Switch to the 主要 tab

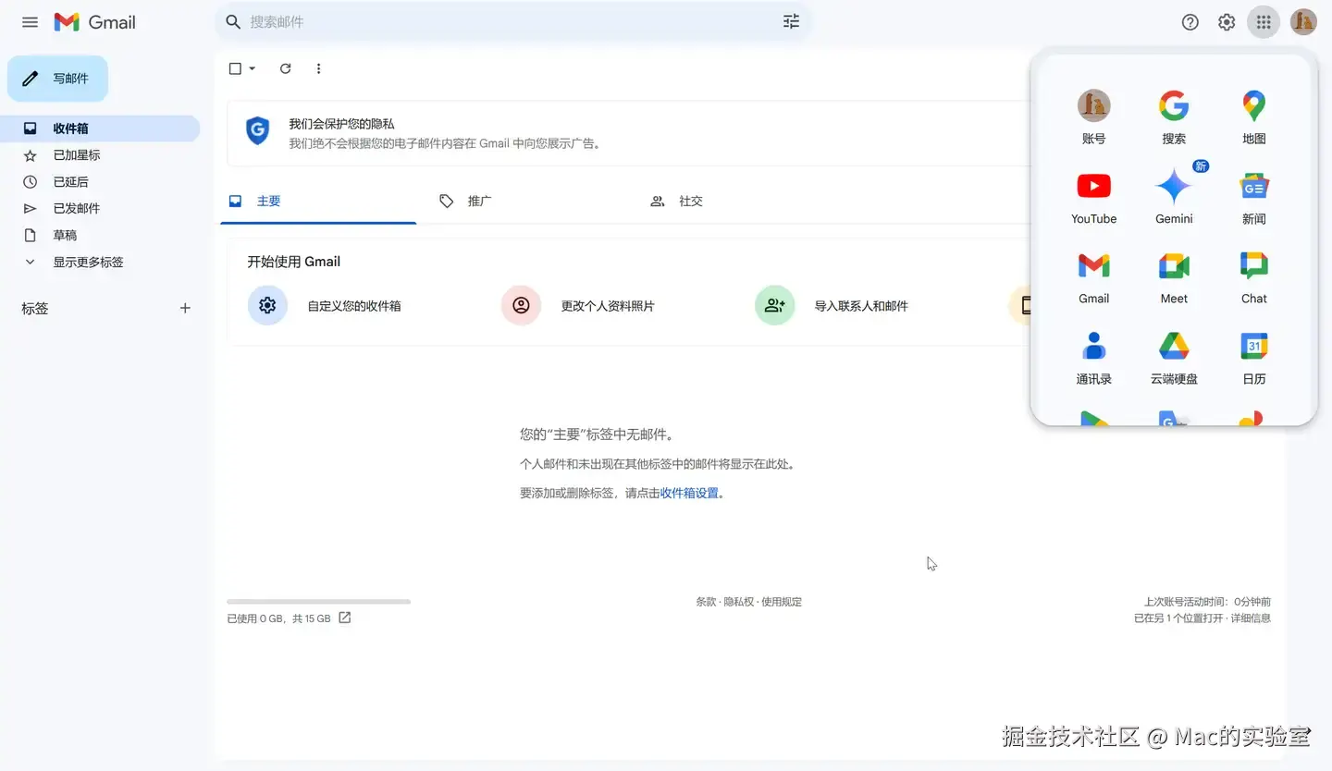pos(318,201)
